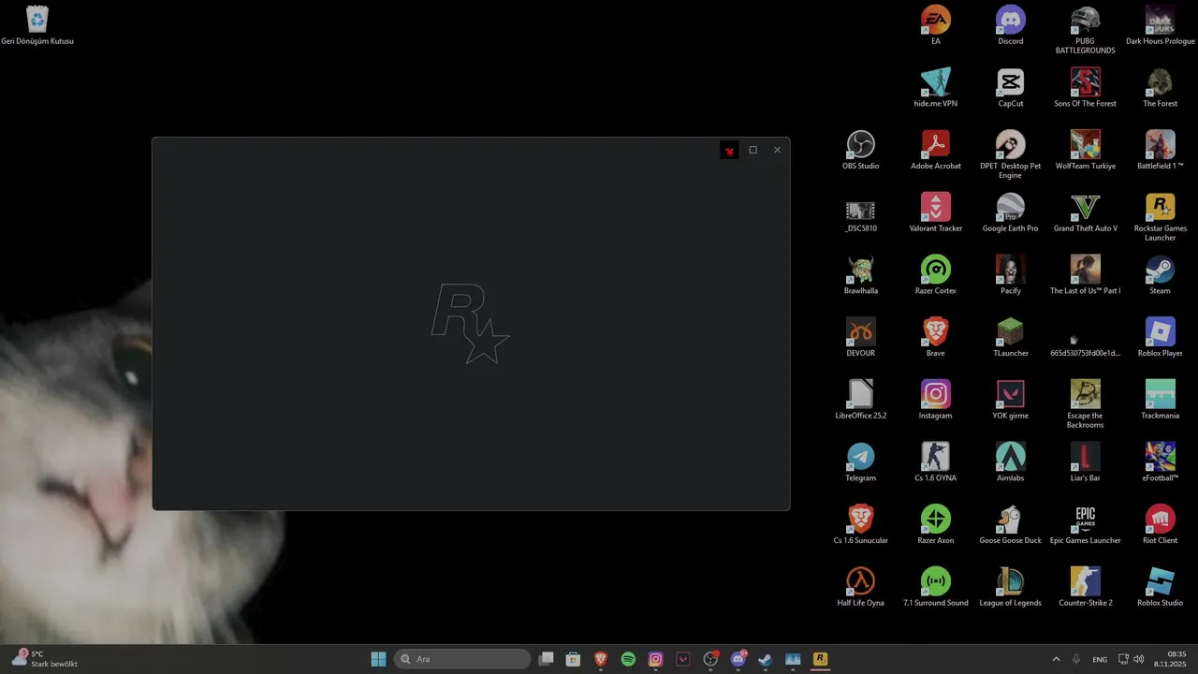1198x674 pixels.
Task: Select Sons Of The Forest icon
Action: pyautogui.click(x=1086, y=88)
